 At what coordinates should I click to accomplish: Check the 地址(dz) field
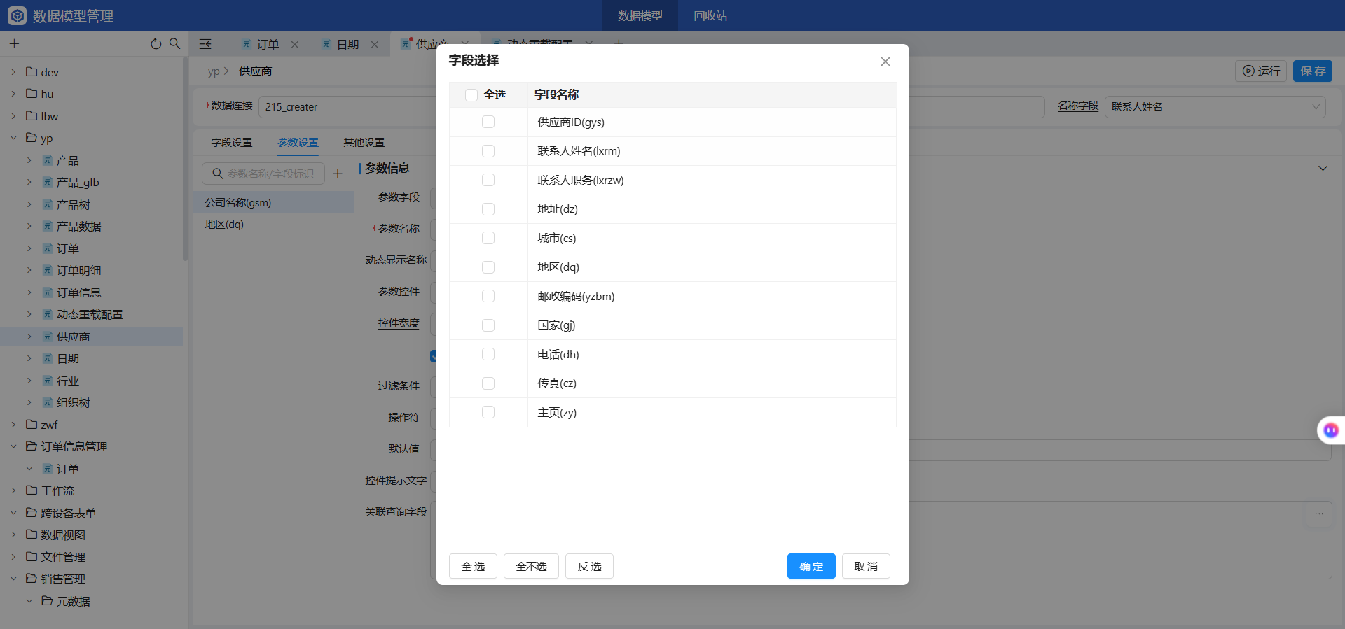[x=488, y=209]
